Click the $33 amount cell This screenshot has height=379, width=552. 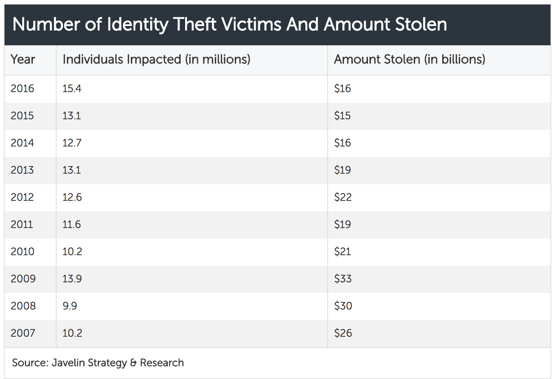tap(343, 279)
